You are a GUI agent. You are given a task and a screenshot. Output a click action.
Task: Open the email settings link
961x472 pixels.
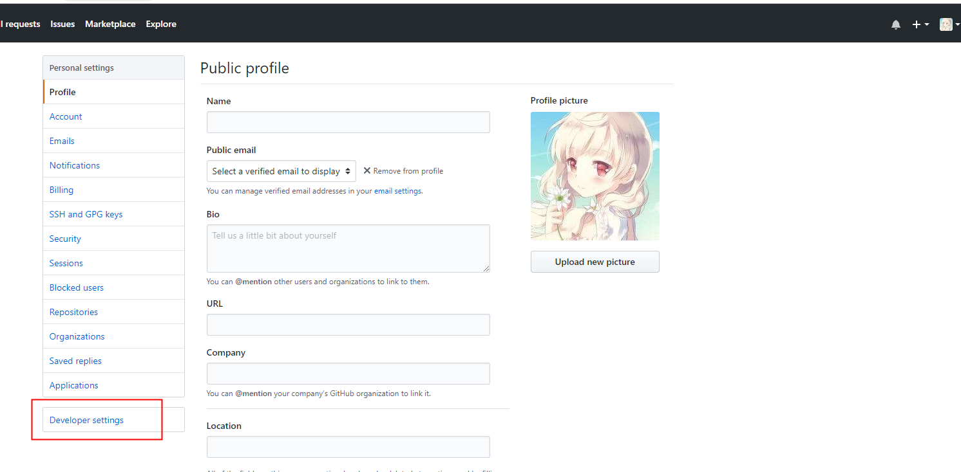[397, 190]
